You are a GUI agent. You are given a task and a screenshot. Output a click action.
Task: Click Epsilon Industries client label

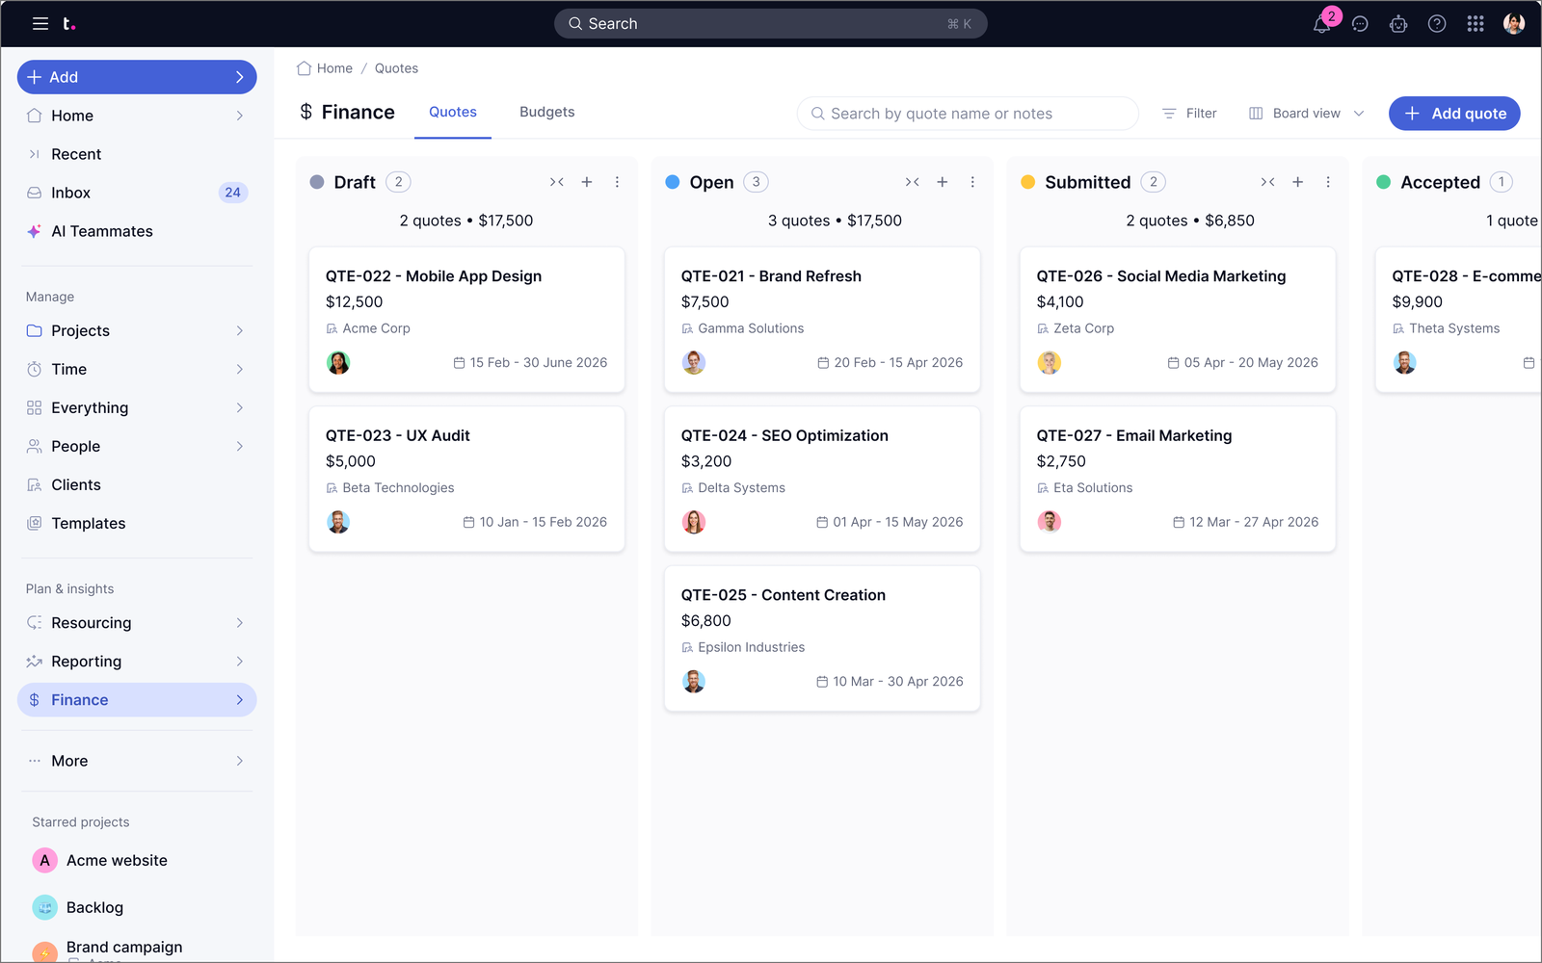[743, 647]
